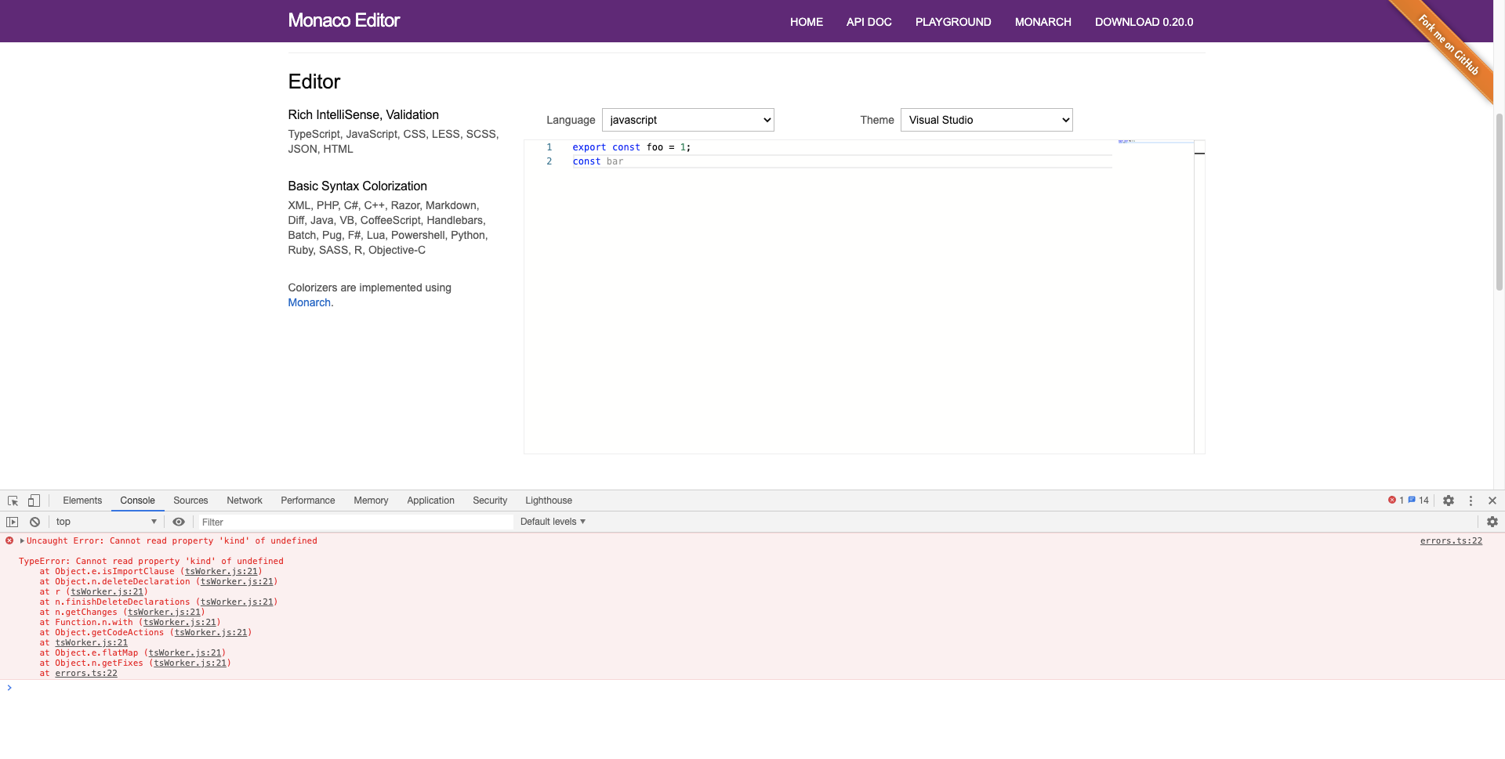The image size is (1505, 759).
Task: Go to HOME in the navigation bar
Action: click(807, 22)
